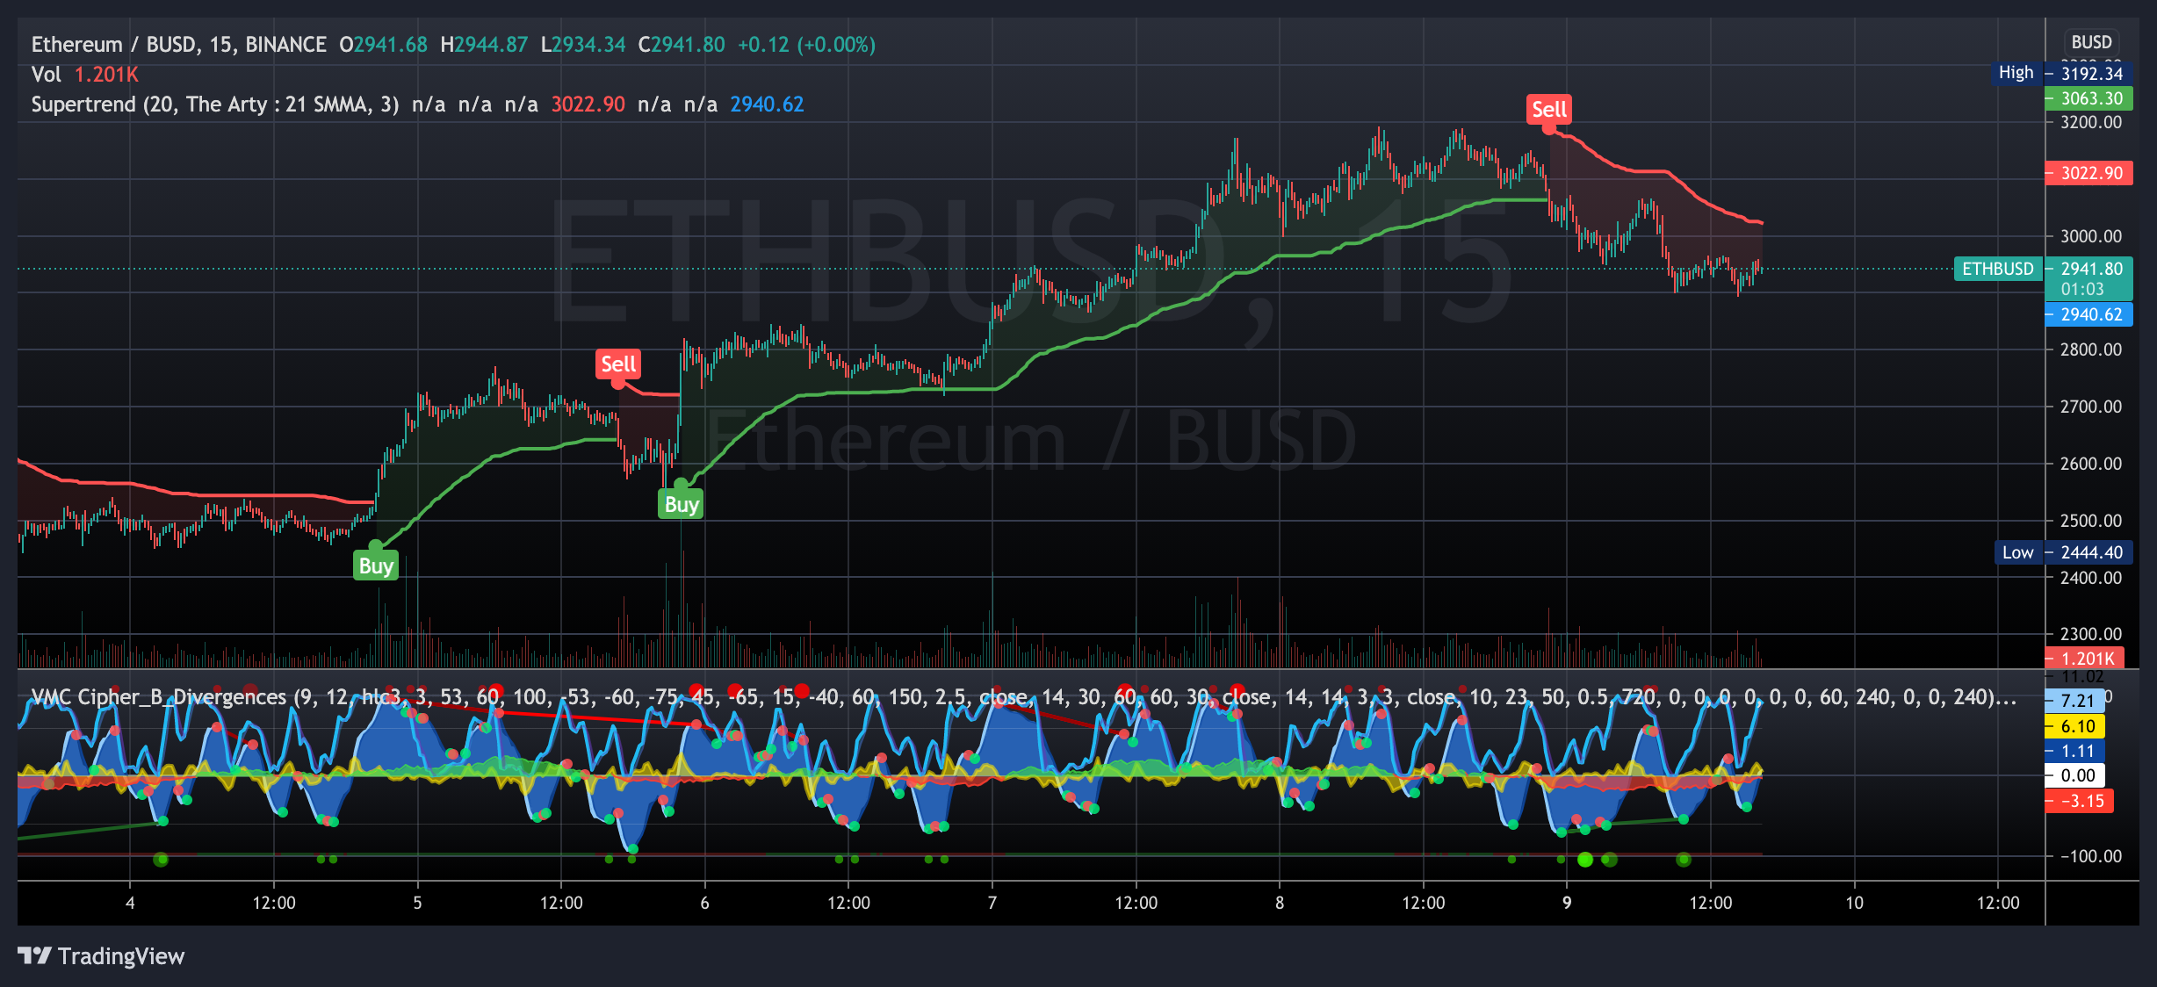Click the light blue 7.21 oscillator label
This screenshot has width=2157, height=987.
2074,701
